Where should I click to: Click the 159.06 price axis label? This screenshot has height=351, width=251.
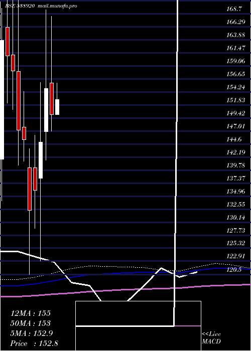[x=236, y=61]
